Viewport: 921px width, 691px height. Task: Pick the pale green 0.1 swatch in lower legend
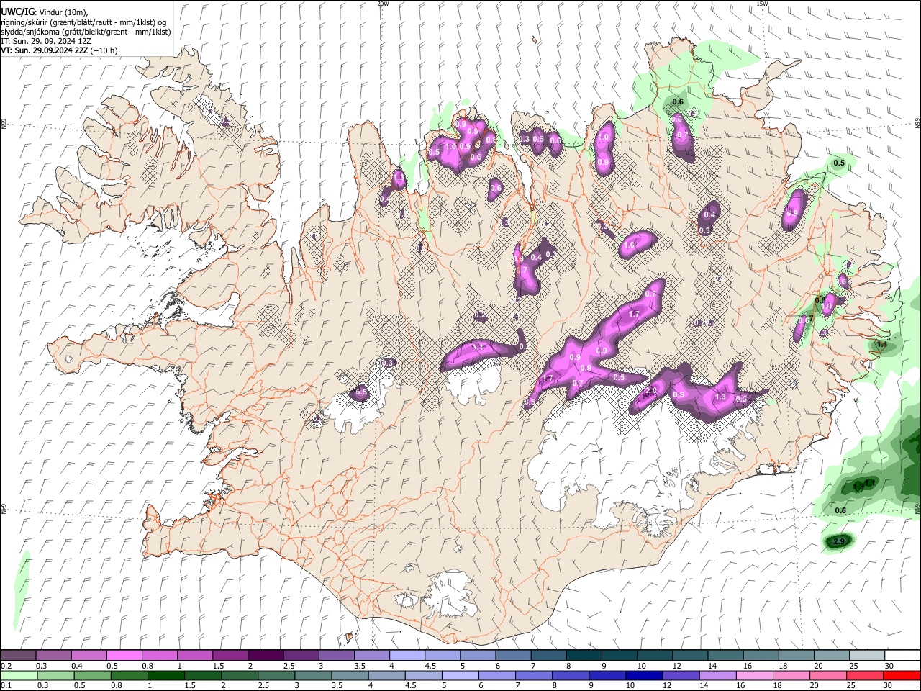[19, 675]
